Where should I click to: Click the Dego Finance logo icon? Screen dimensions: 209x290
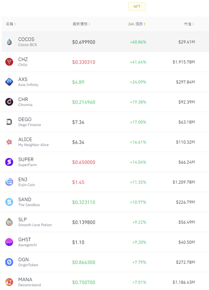[9, 122]
